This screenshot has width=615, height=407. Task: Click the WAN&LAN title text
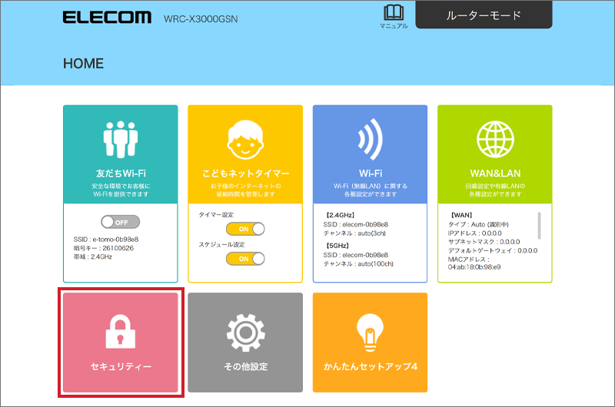point(495,173)
